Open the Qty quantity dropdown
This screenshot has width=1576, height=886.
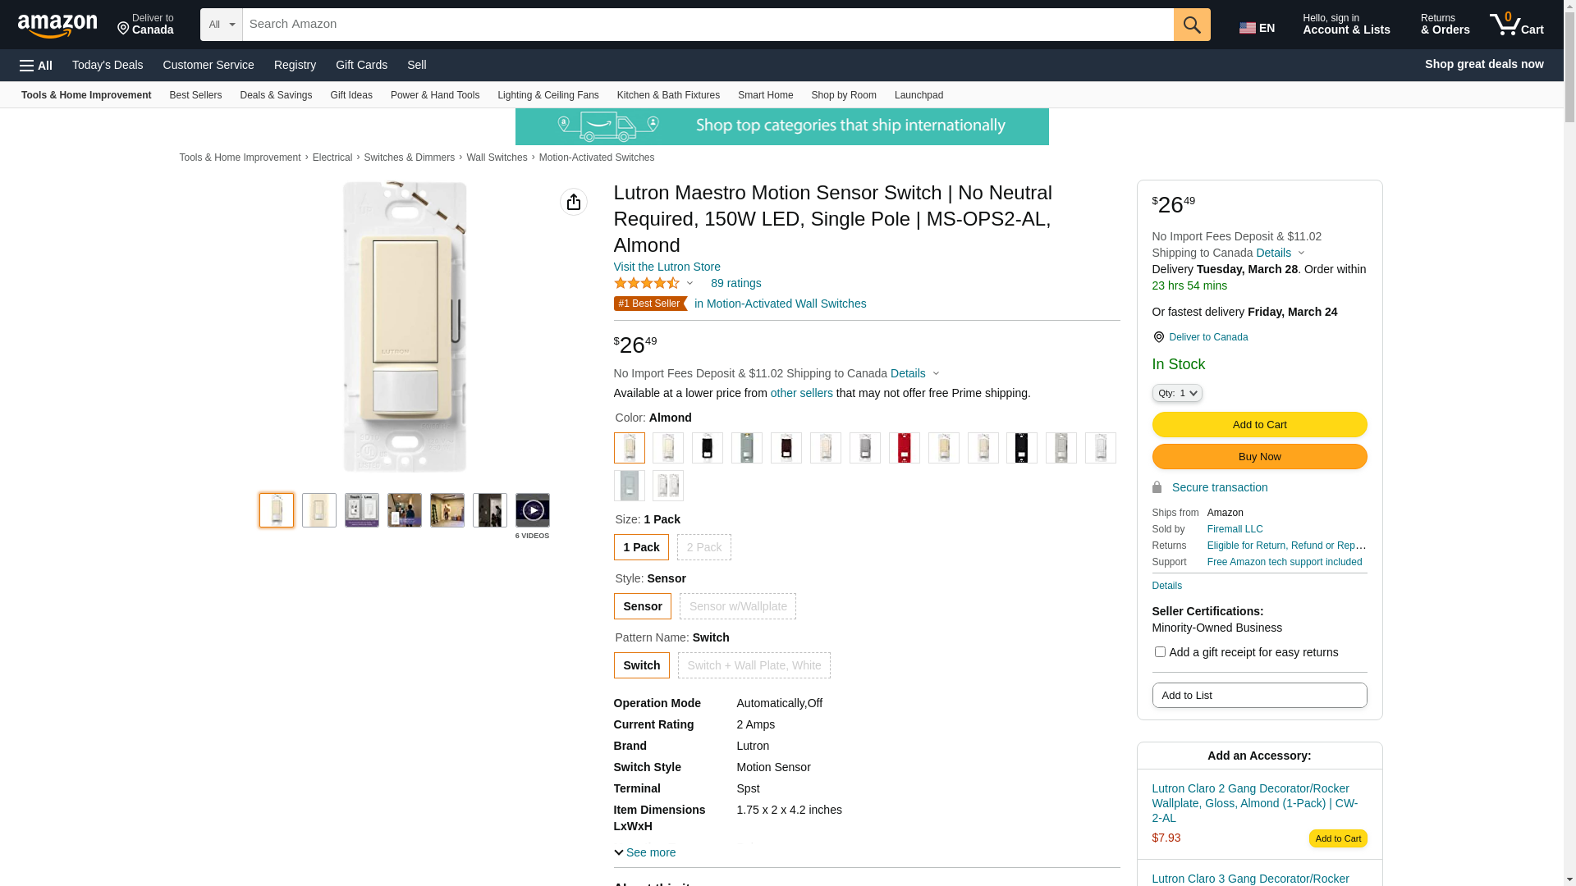coord(1176,394)
